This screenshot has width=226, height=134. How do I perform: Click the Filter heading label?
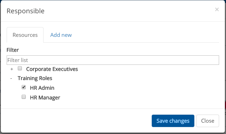click(x=13, y=50)
